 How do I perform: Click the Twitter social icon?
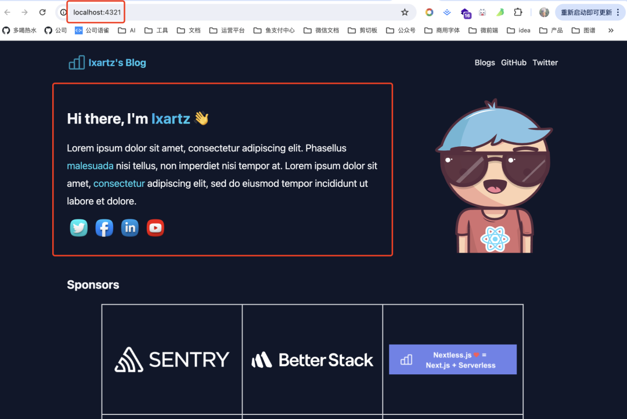point(79,228)
